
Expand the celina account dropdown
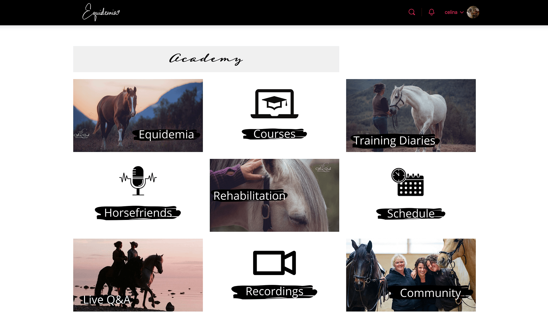pyautogui.click(x=451, y=12)
